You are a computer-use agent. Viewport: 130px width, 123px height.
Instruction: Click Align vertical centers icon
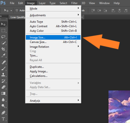tap(99, 10)
